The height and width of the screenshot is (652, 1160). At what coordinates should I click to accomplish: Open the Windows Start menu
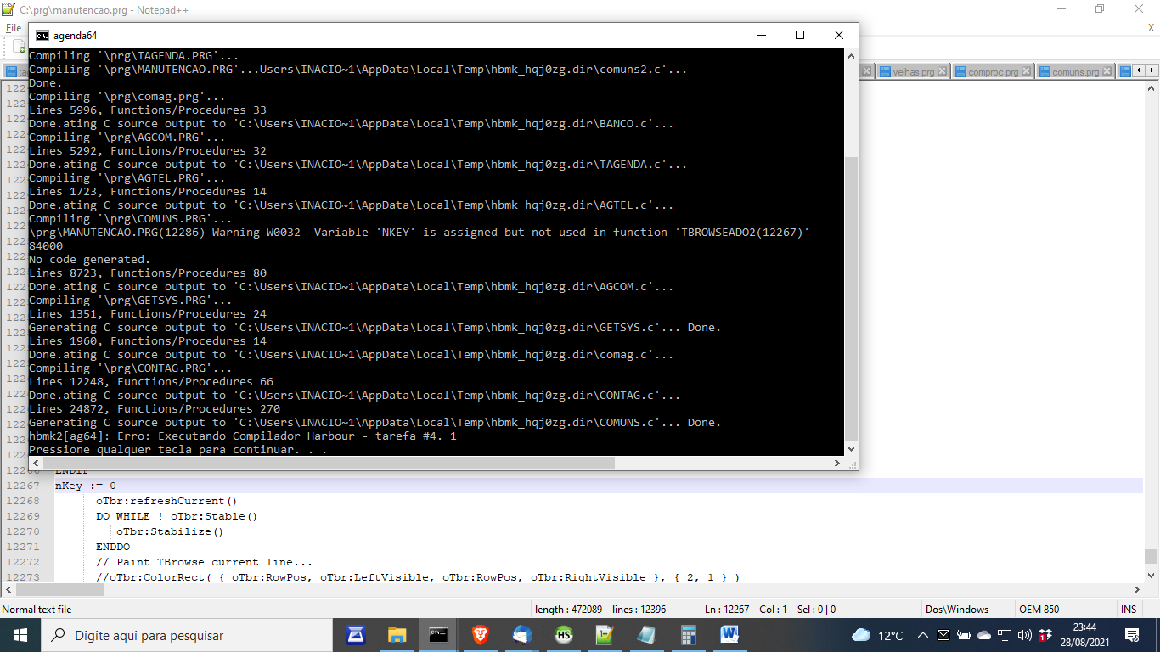click(x=20, y=635)
